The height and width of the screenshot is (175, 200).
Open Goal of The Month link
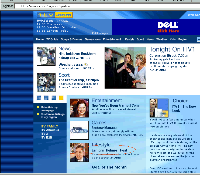(x=109, y=167)
